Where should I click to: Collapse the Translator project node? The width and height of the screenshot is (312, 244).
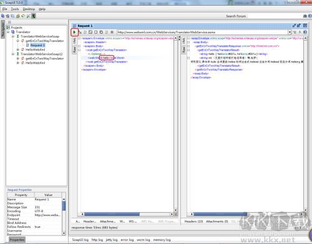pyautogui.click(x=8, y=32)
